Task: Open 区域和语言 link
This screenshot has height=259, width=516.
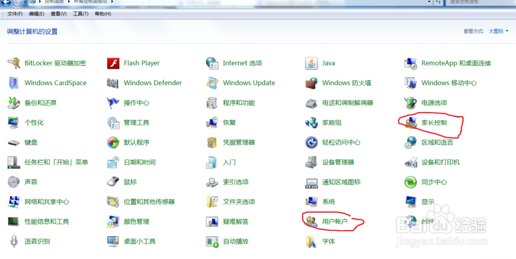Action: coord(438,143)
